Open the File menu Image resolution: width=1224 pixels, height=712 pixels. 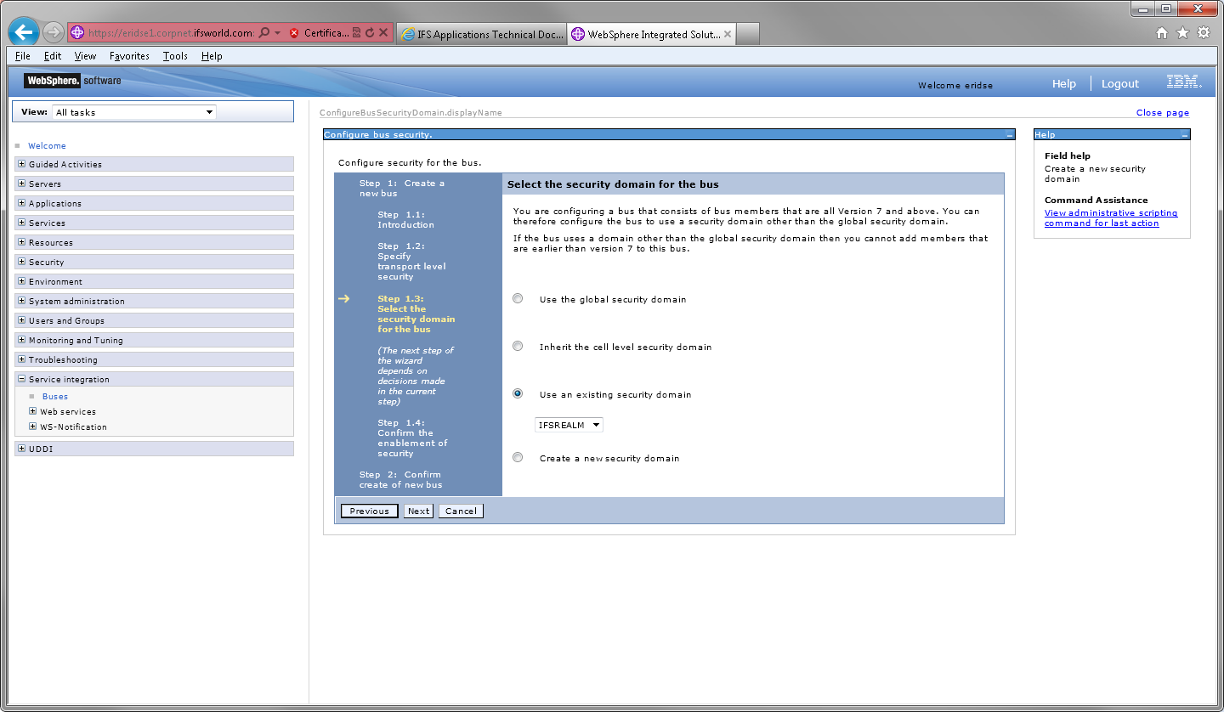(23, 56)
